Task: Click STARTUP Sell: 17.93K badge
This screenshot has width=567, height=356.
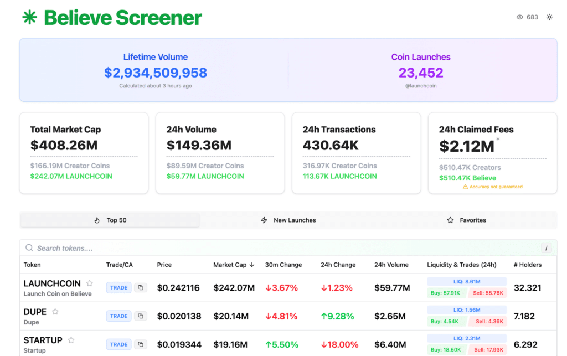Action: [x=488, y=349]
